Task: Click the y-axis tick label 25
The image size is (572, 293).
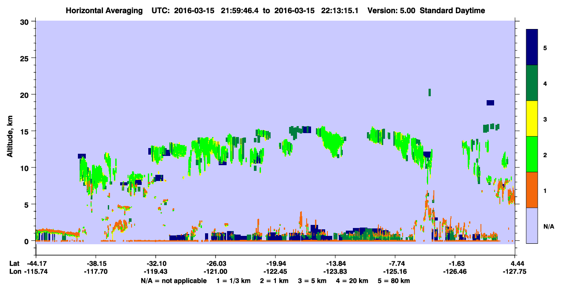Action: [26, 58]
